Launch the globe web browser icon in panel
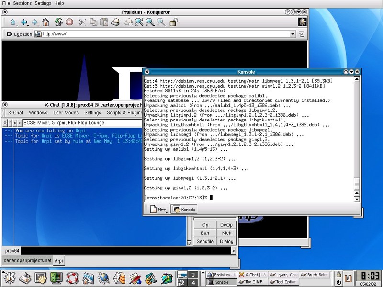The width and height of the screenshot is (383, 287). [104, 278]
